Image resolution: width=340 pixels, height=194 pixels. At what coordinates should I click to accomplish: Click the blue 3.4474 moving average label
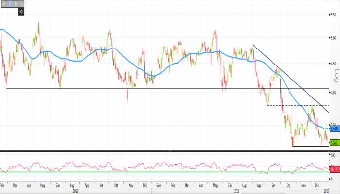334,129
